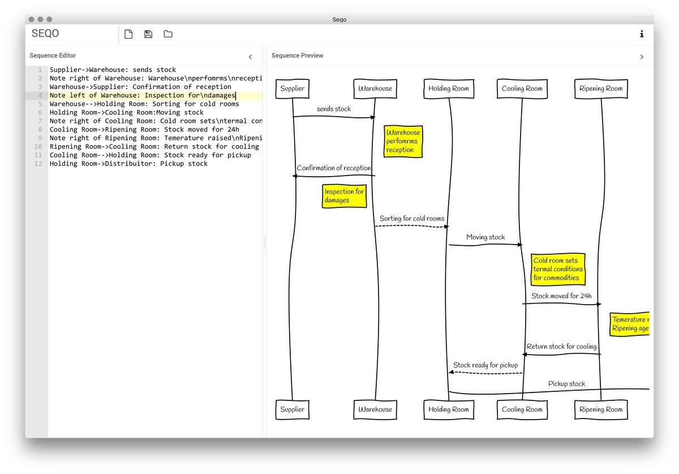Viewport: 679px width, 474px height.
Task: Click the Ripening Room header box
Action: (600, 88)
